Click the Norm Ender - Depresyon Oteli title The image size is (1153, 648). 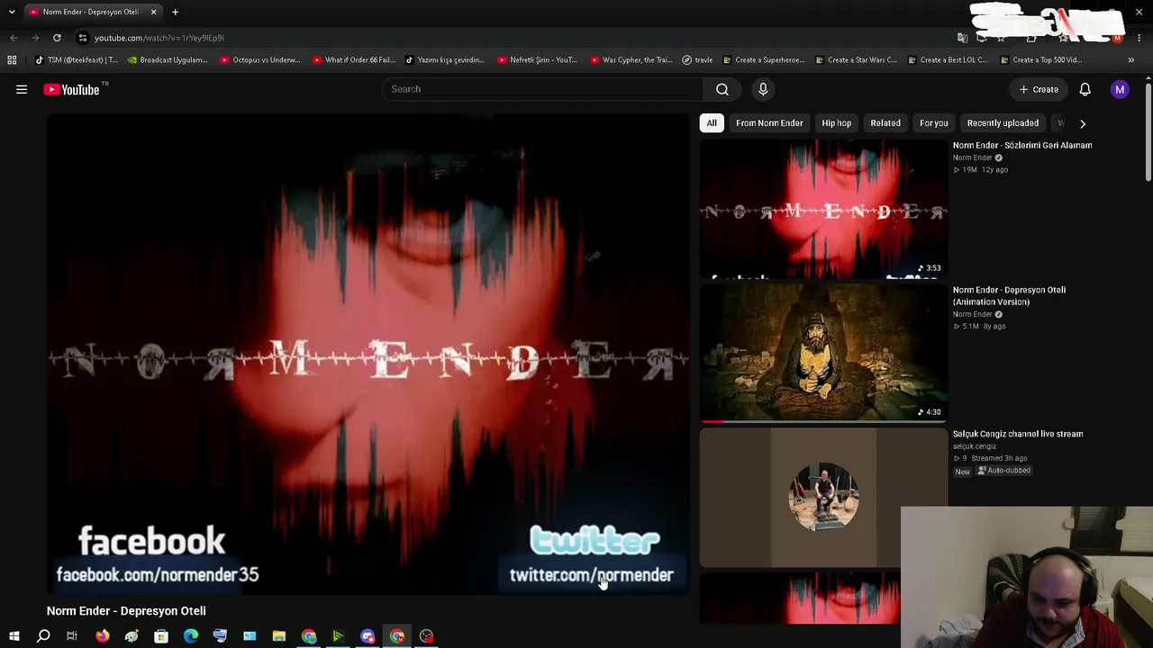click(x=126, y=611)
